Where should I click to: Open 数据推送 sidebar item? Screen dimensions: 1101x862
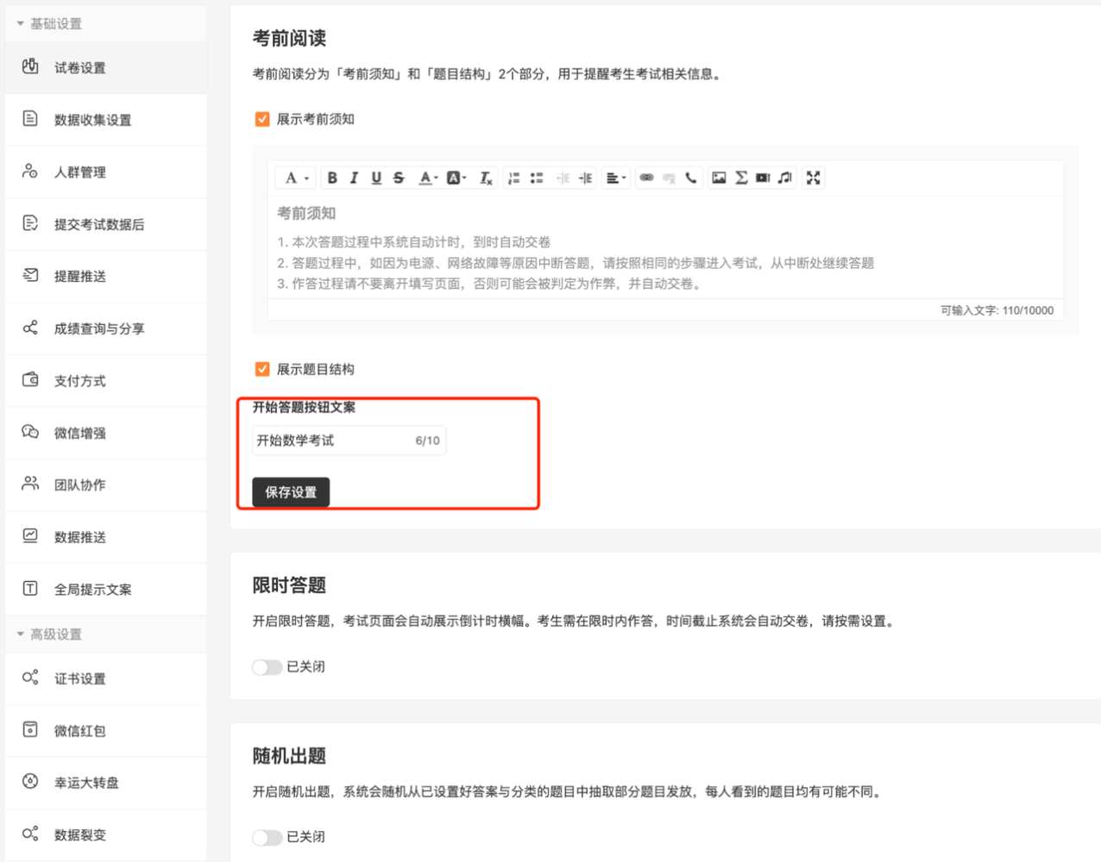[x=106, y=537]
